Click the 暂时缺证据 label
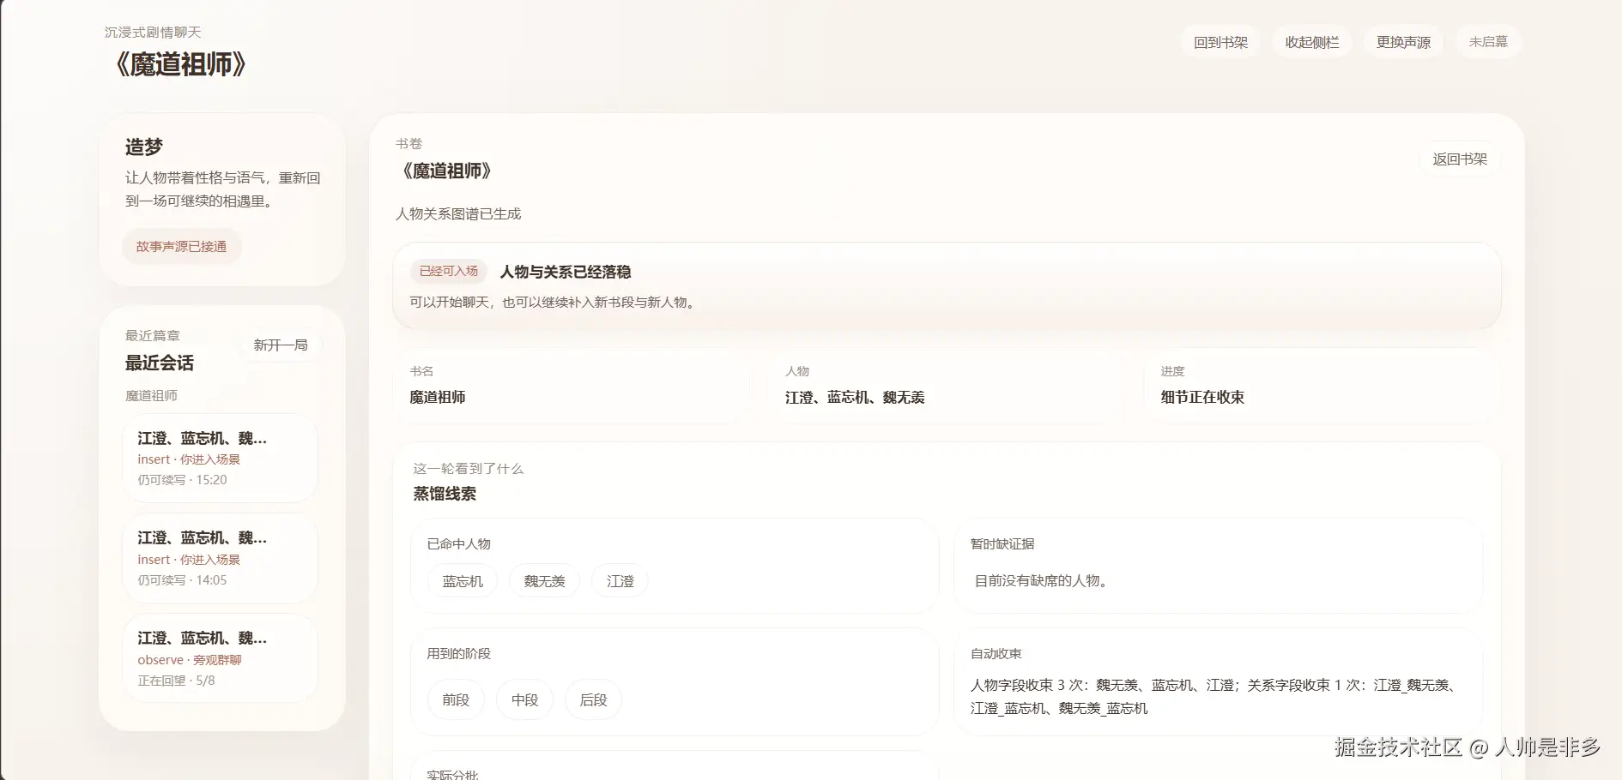Viewport: 1622px width, 780px height. coord(1002,544)
